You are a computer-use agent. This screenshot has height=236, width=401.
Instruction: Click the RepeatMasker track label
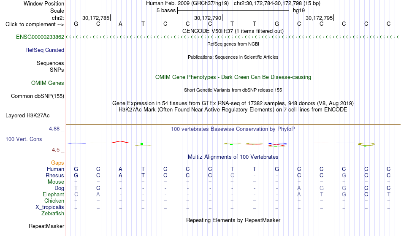(46, 226)
